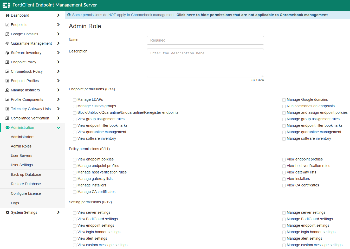350x249 pixels.
Task: Expand the System Settings chevron
Action: click(x=58, y=212)
